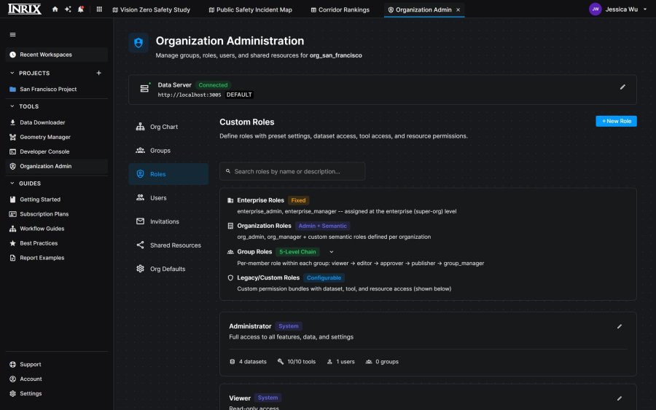Open Shared Resources section

tap(168, 245)
